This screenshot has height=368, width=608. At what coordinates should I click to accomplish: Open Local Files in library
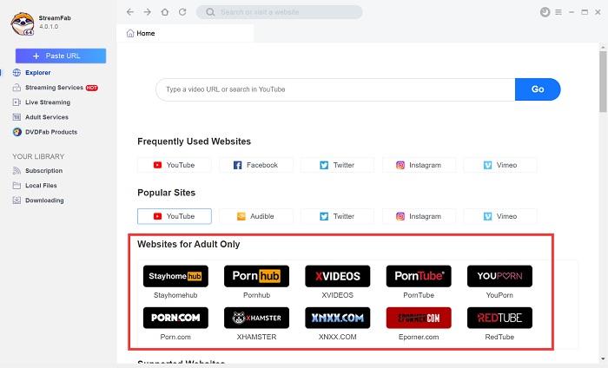click(x=41, y=186)
